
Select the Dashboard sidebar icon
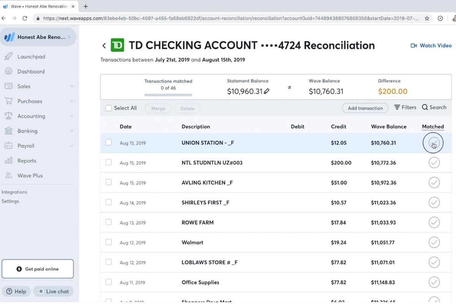[8, 71]
